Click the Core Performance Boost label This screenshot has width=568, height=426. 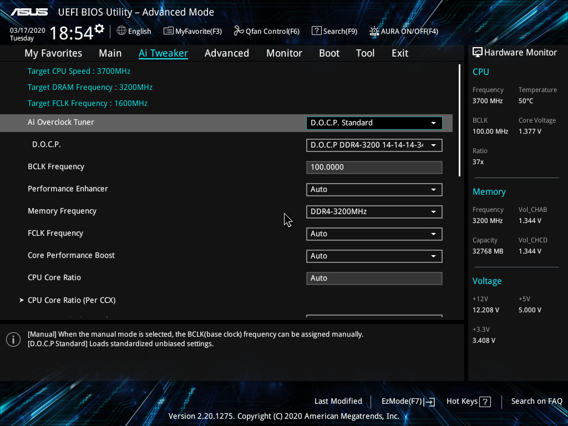[71, 255]
